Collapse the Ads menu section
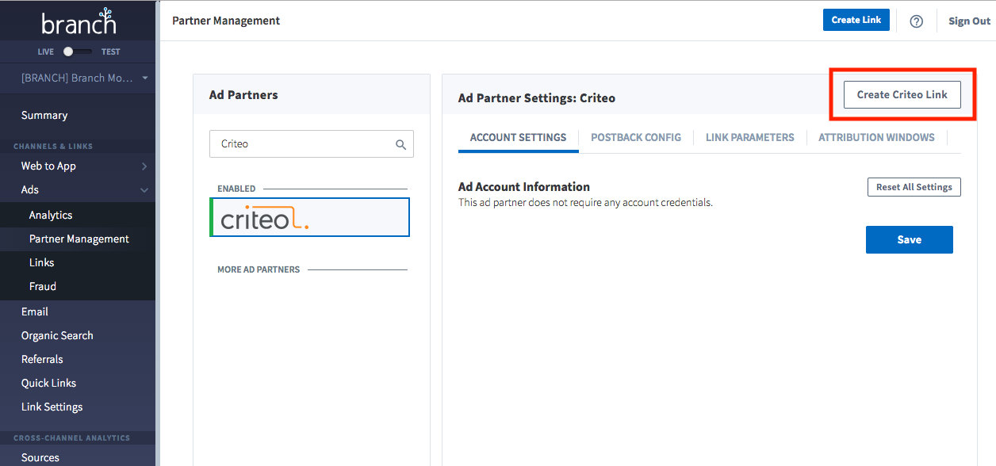 pos(78,189)
